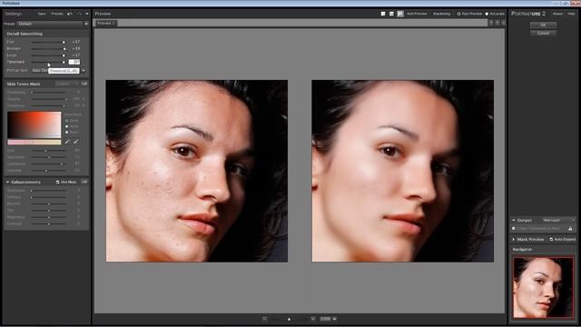Screen dimensions: 581x327
Task: Click the Opacity slider in Skin Tones Mask
Action: [x=48, y=99]
